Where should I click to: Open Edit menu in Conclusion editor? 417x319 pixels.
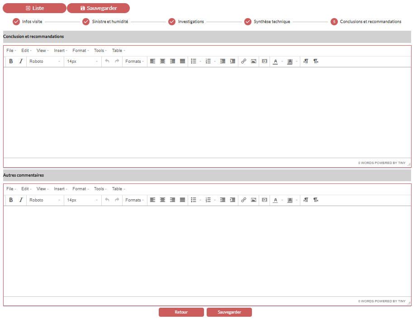[x=26, y=51]
